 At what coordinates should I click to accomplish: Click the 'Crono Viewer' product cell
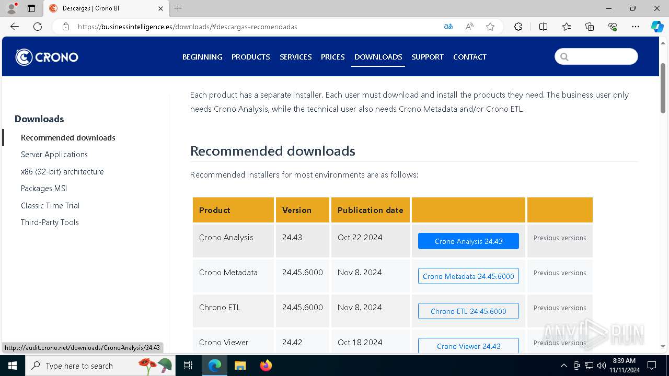tap(233, 343)
